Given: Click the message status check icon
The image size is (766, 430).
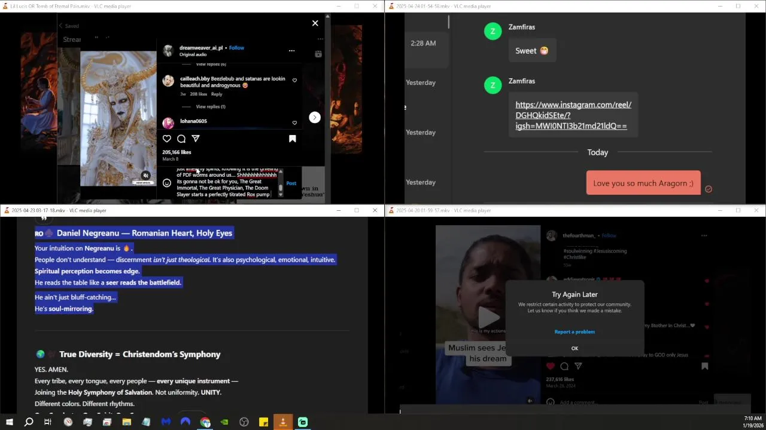Looking at the screenshot, I should tap(709, 189).
